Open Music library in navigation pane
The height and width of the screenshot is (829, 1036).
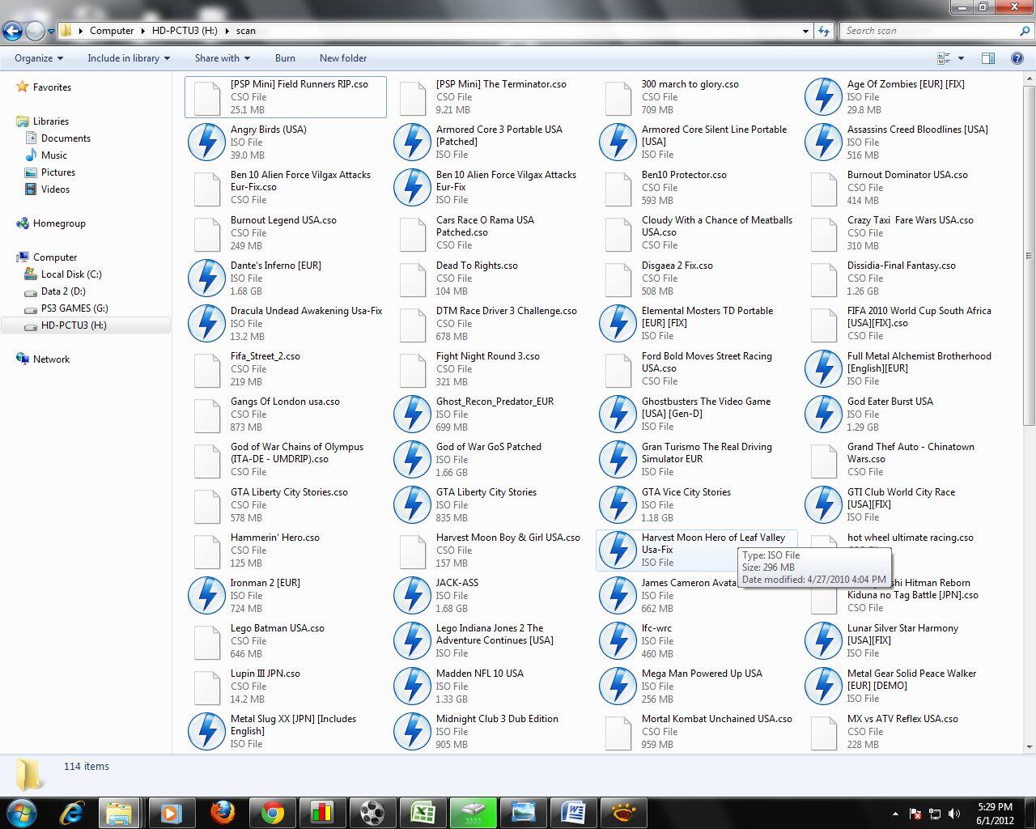tap(53, 155)
